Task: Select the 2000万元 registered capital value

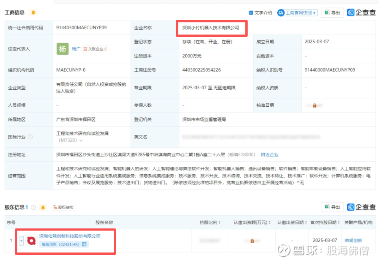Action: coord(192,56)
